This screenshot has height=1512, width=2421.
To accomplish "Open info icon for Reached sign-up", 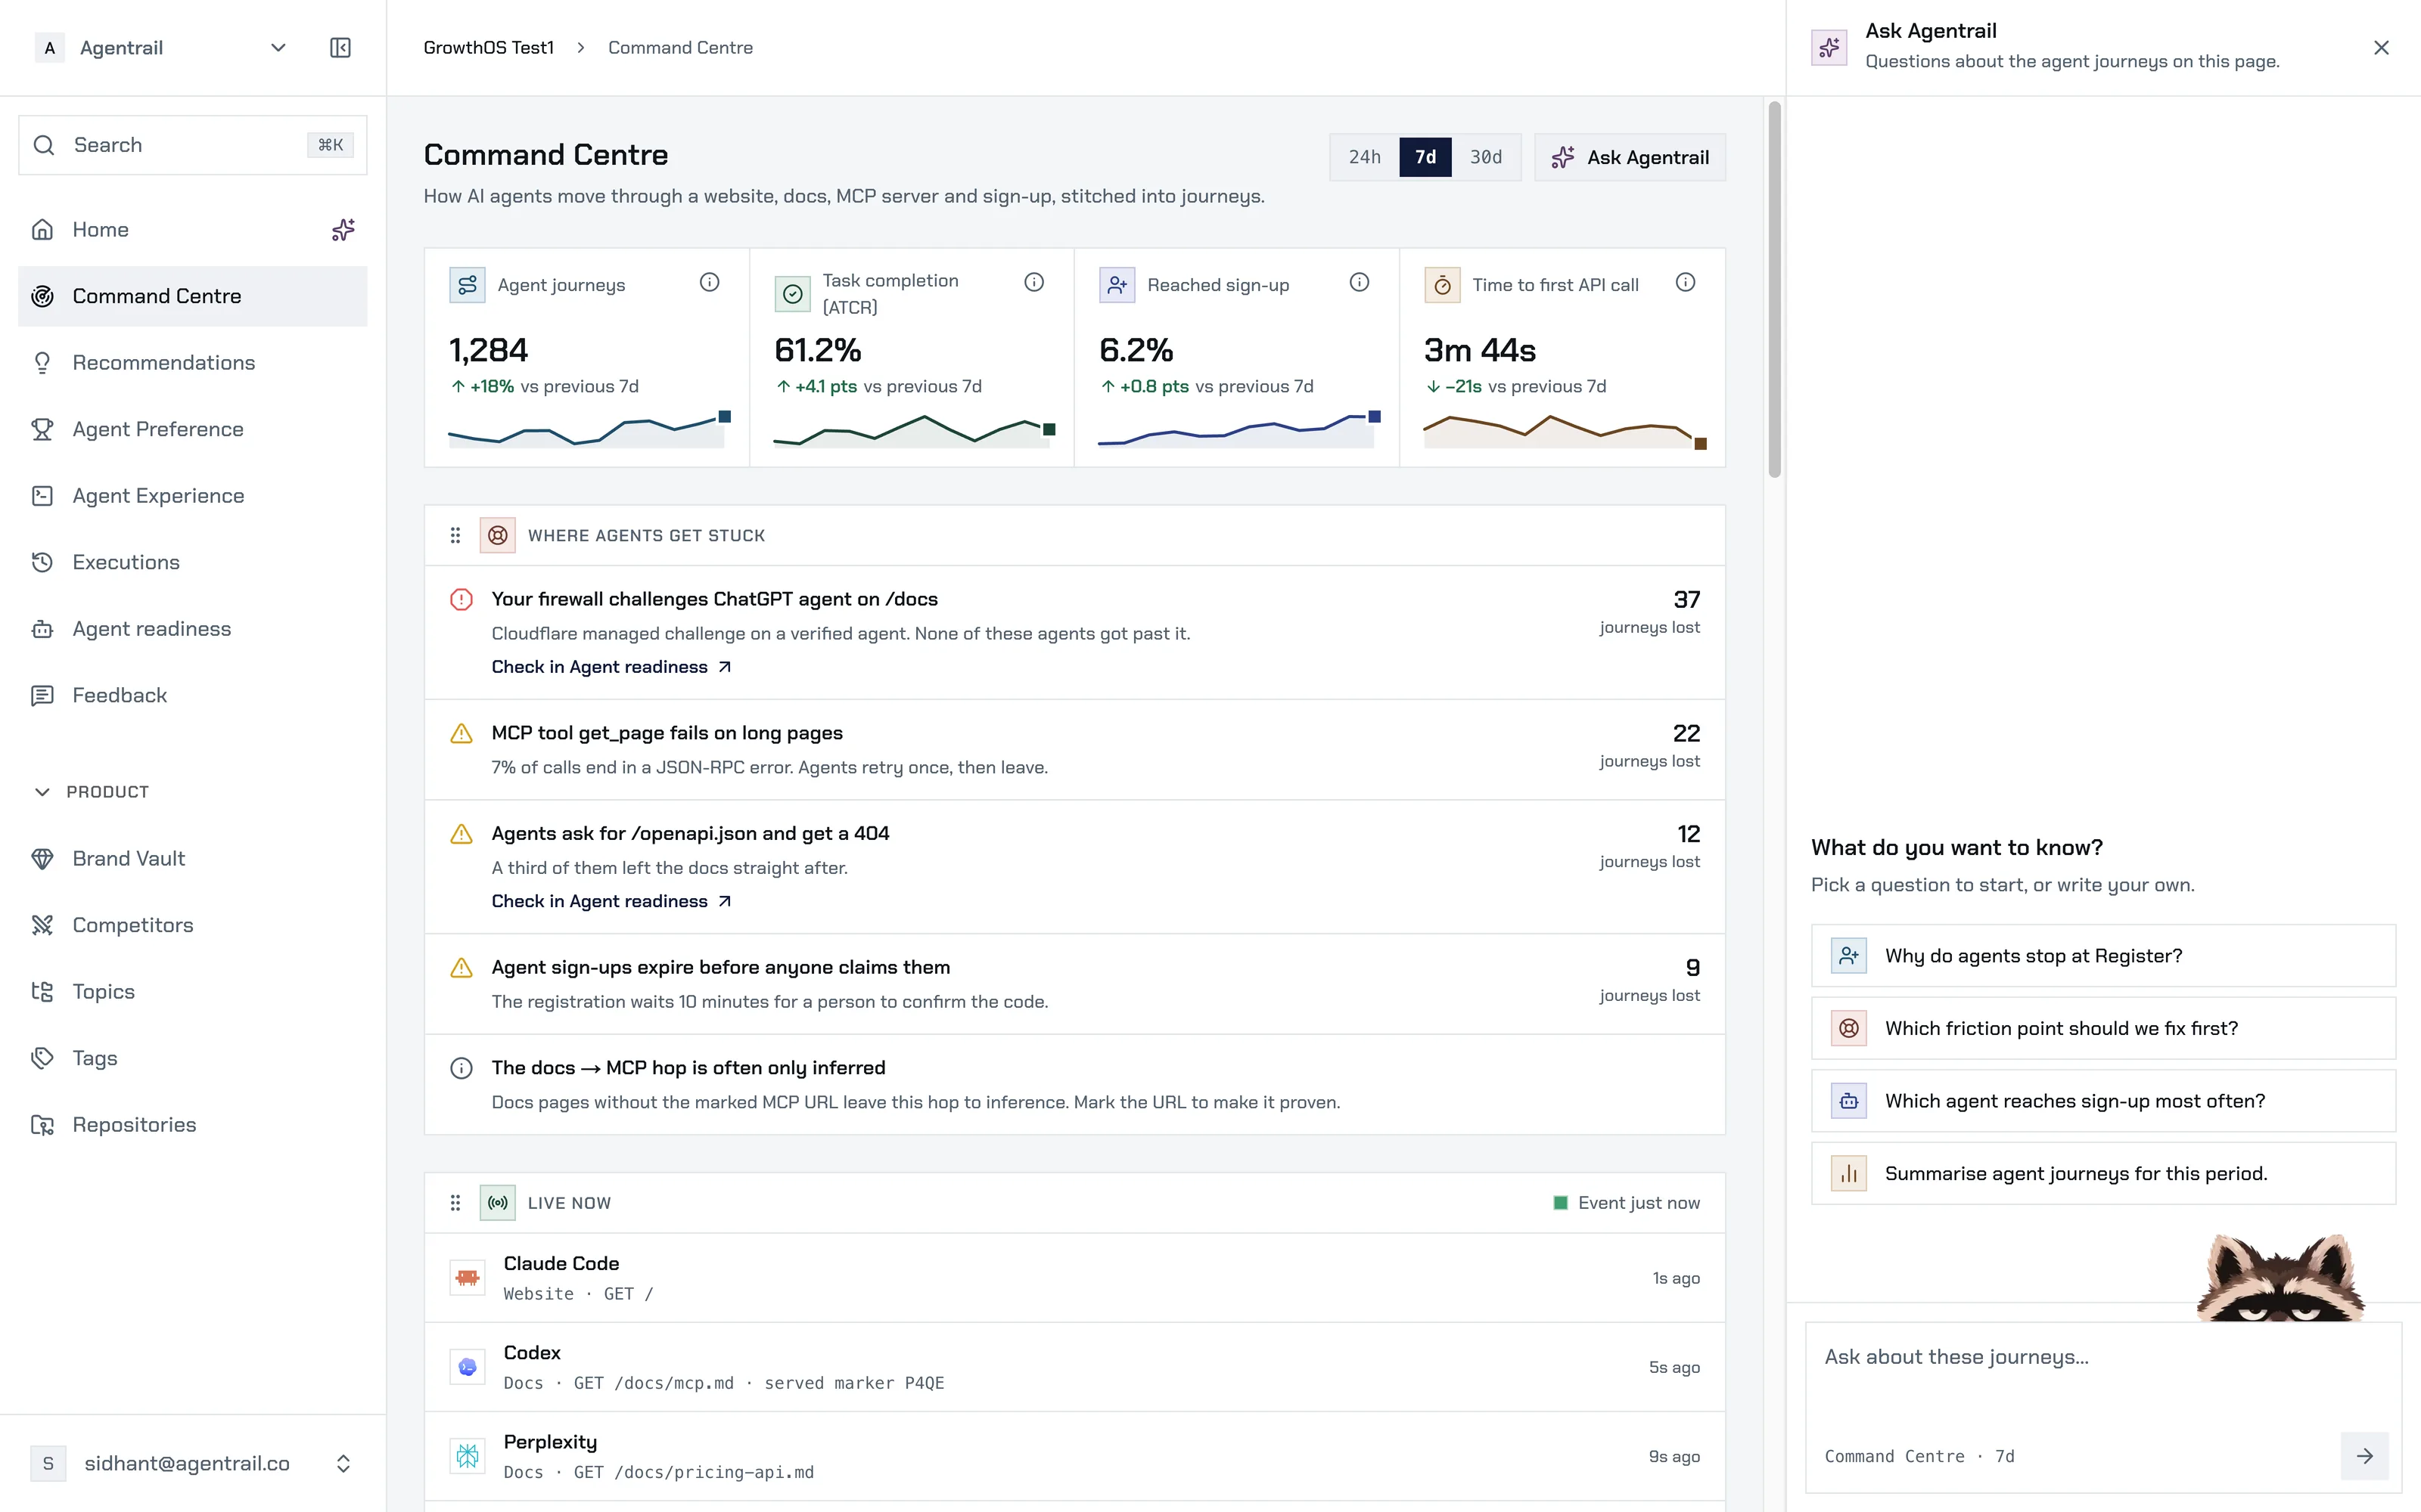I will point(1360,283).
